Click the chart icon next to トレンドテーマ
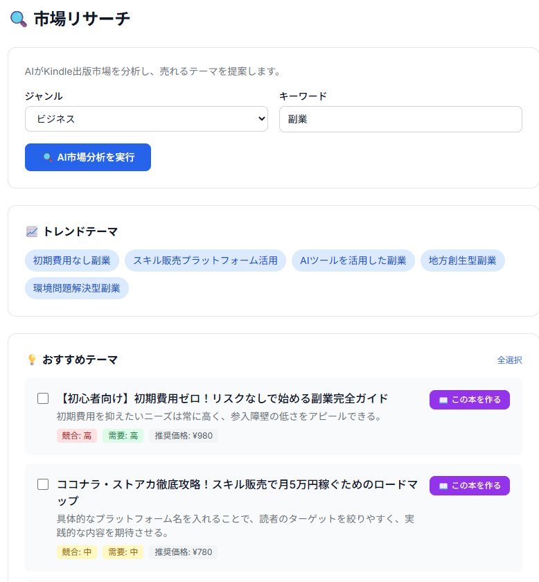539x582 pixels. [x=30, y=232]
